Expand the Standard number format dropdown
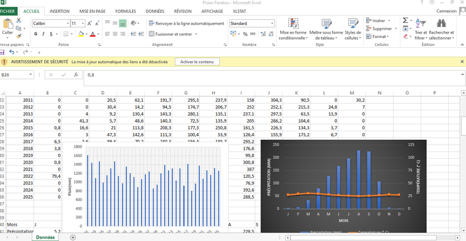Viewport: 466px width, 241px height. (x=272, y=23)
